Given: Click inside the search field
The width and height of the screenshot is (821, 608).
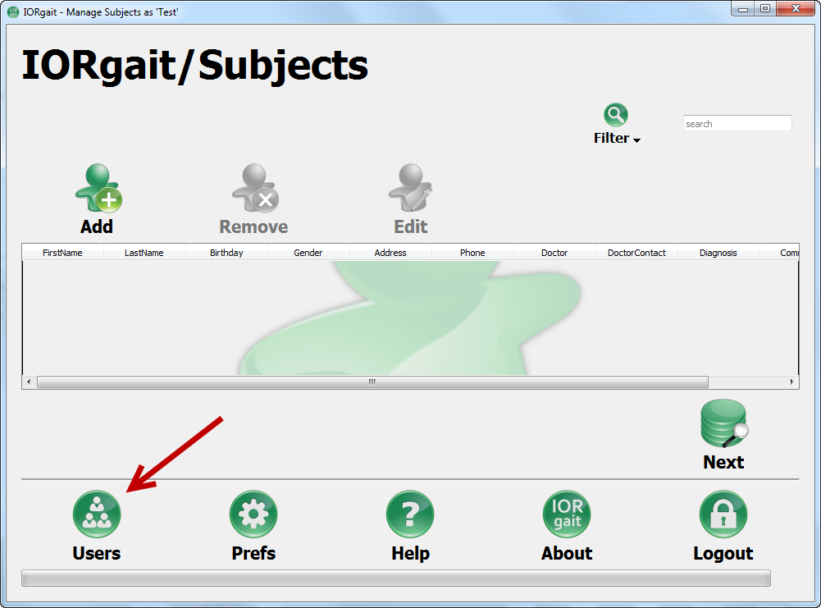Looking at the screenshot, I should point(737,124).
